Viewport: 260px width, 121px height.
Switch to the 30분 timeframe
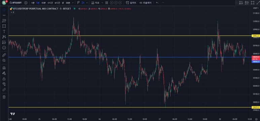click(68, 3)
